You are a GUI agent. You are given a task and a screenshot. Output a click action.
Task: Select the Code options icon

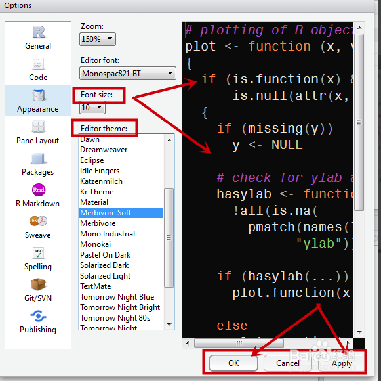tap(38, 64)
